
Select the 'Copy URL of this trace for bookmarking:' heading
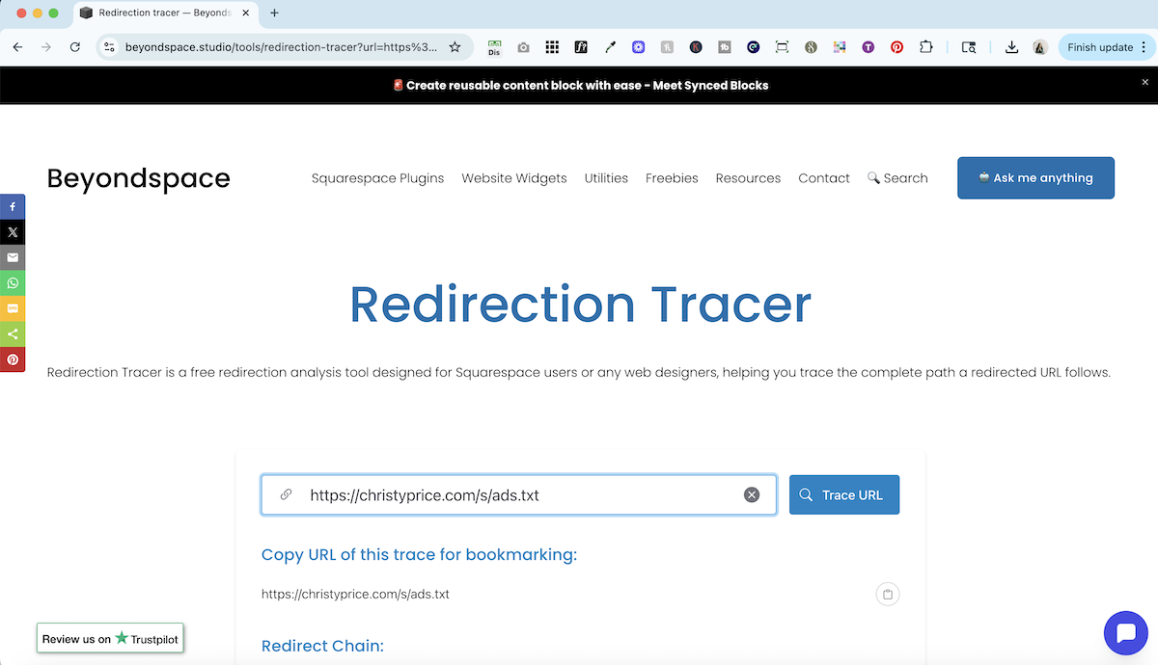pos(419,554)
